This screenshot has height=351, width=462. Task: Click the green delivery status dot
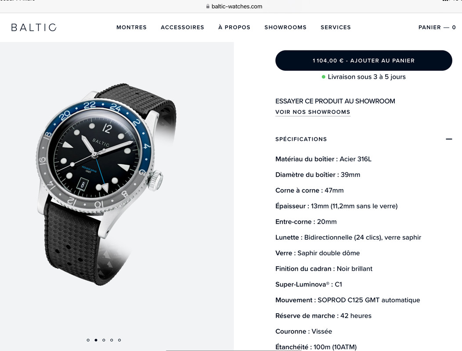[x=324, y=77]
